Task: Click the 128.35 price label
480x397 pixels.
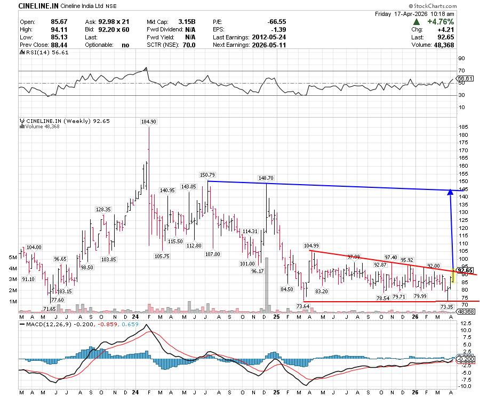Action: point(103,210)
